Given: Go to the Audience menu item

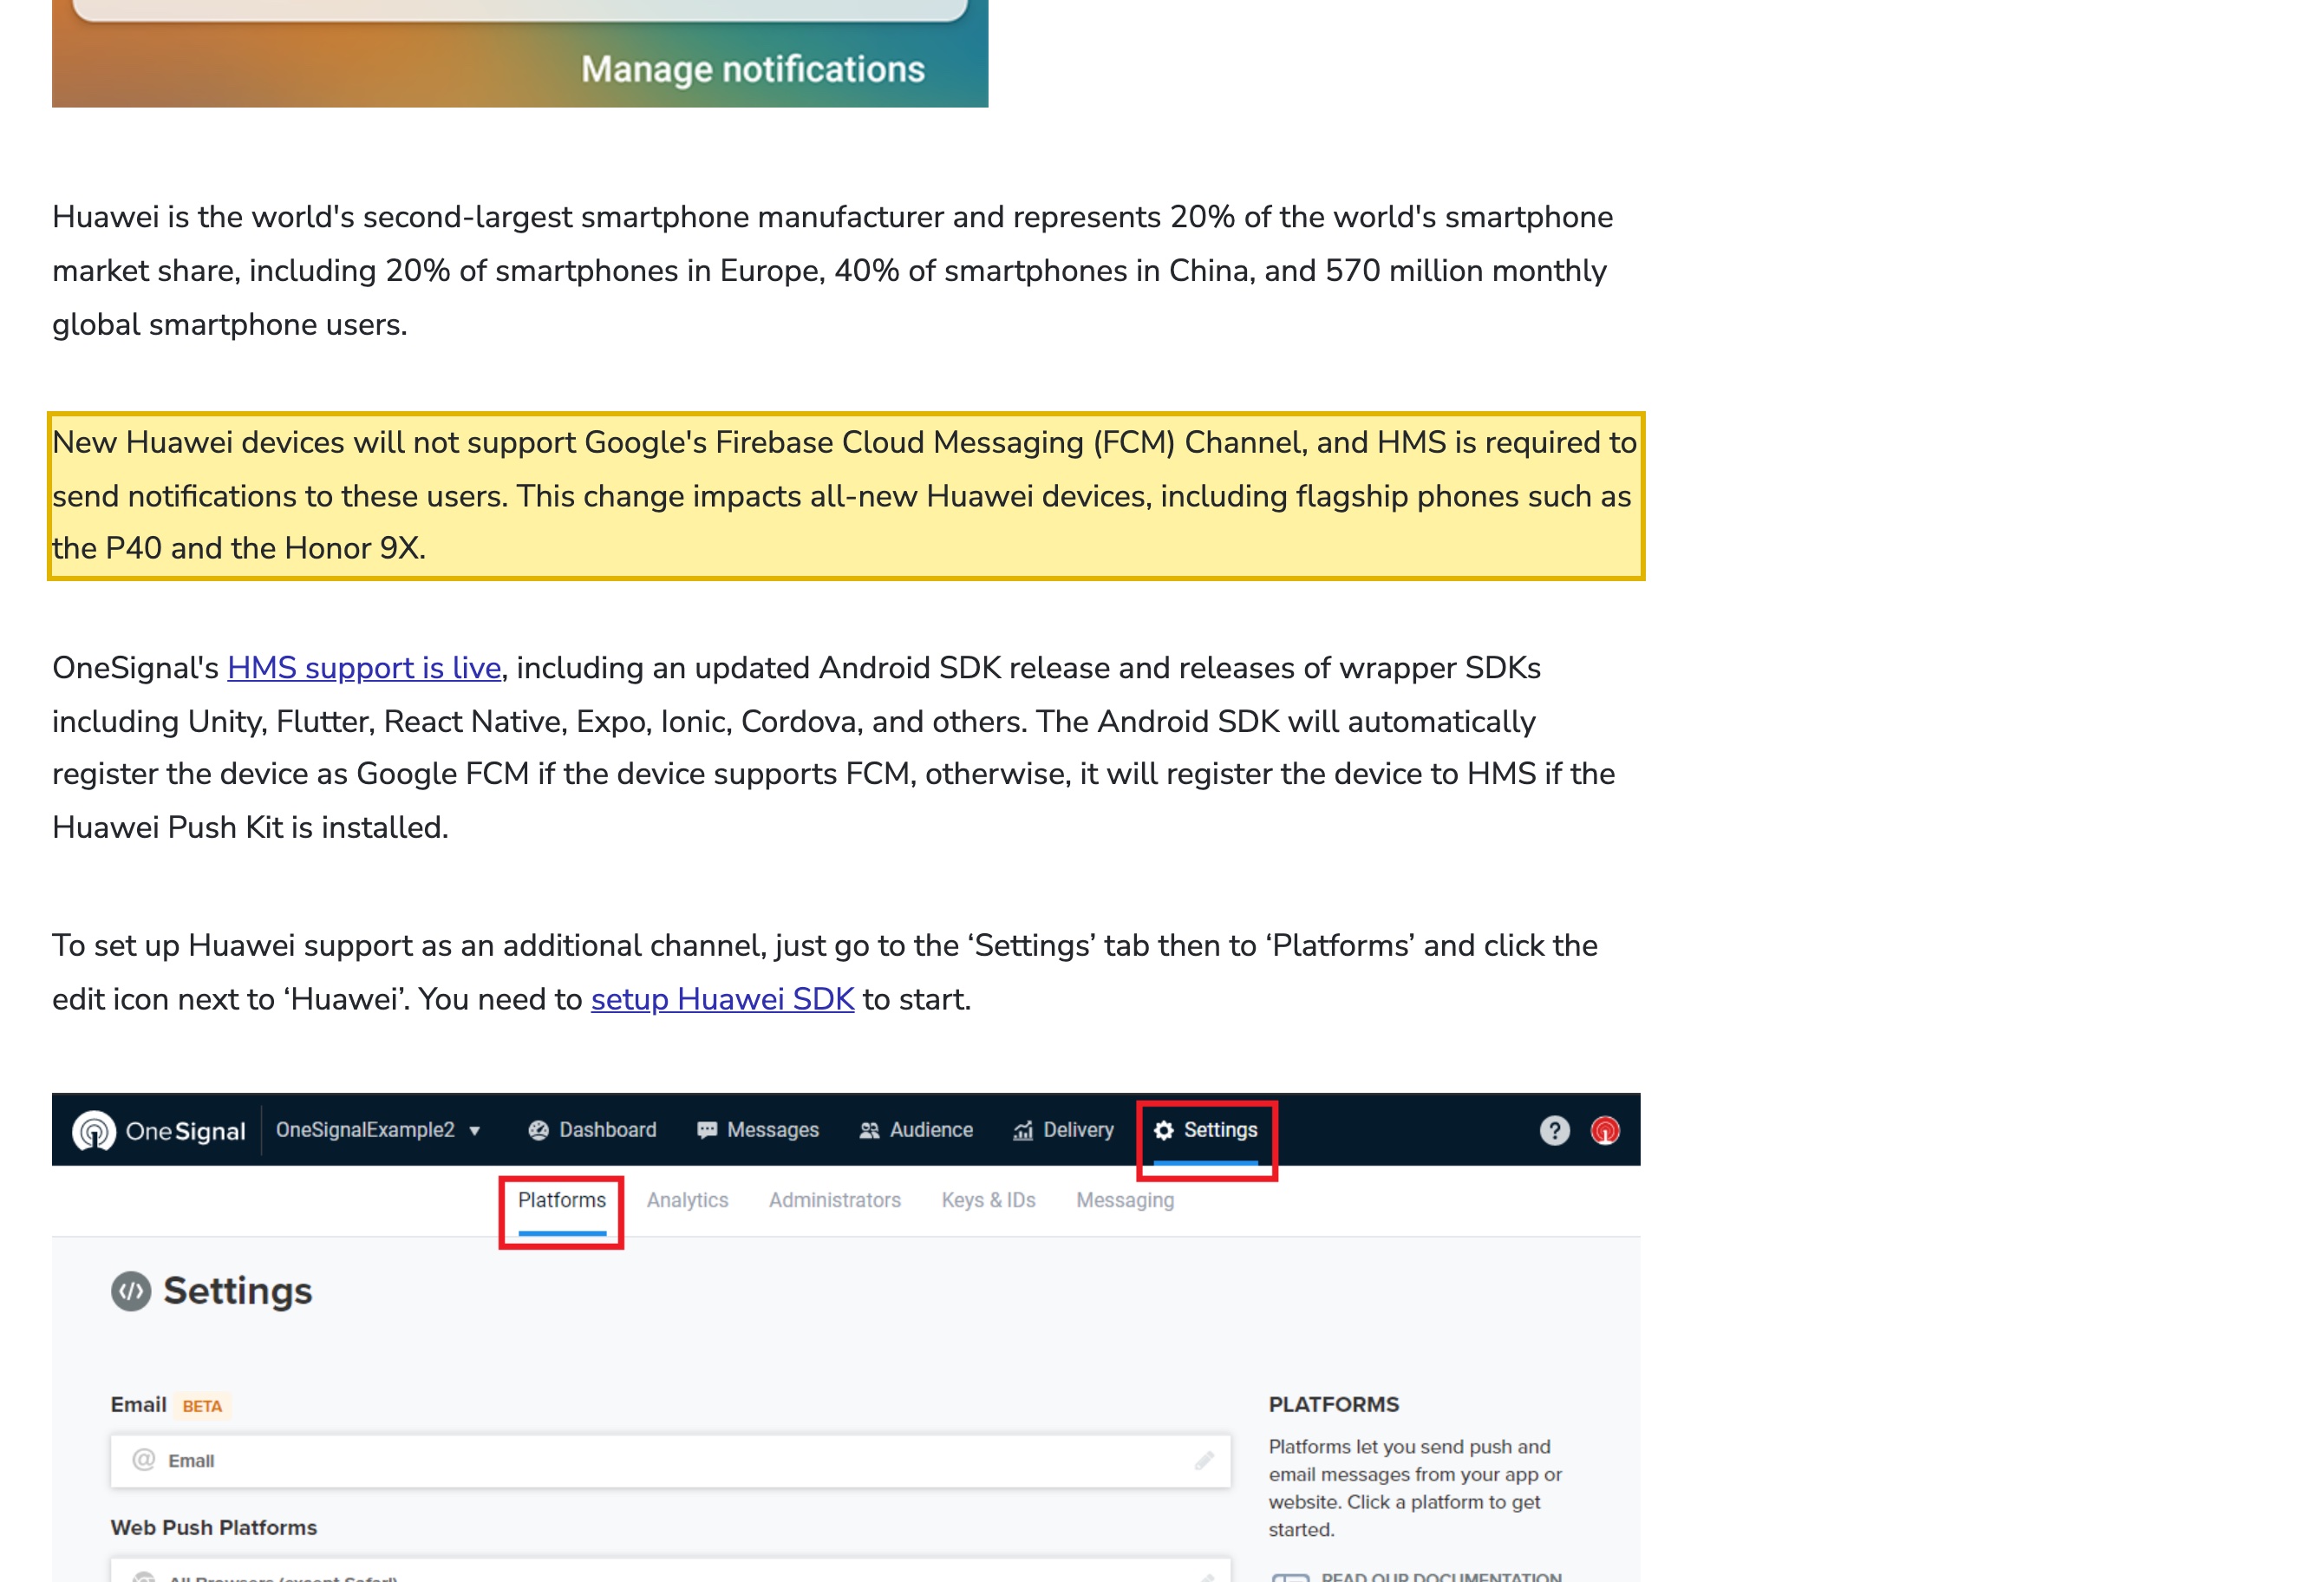Looking at the screenshot, I should coord(916,1130).
